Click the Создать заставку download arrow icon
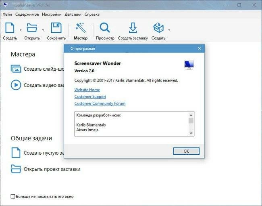The image size is (262, 206). click(133, 27)
